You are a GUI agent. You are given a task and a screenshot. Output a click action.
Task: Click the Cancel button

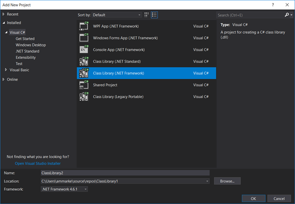pos(279,198)
